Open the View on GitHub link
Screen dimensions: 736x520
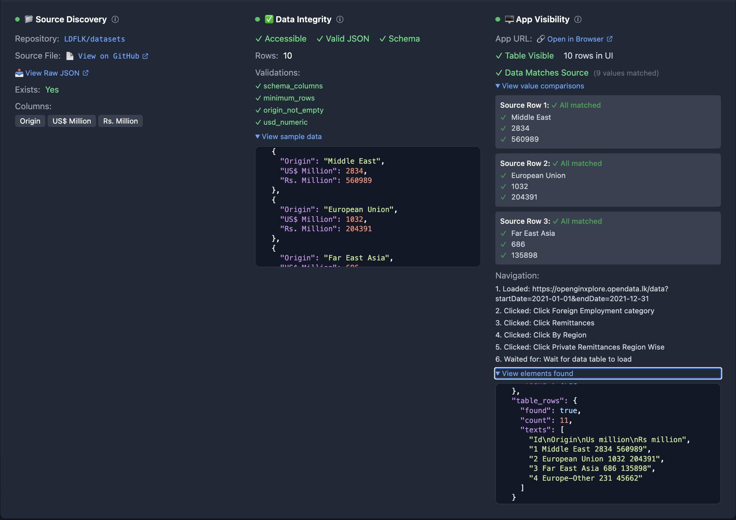[109, 56]
